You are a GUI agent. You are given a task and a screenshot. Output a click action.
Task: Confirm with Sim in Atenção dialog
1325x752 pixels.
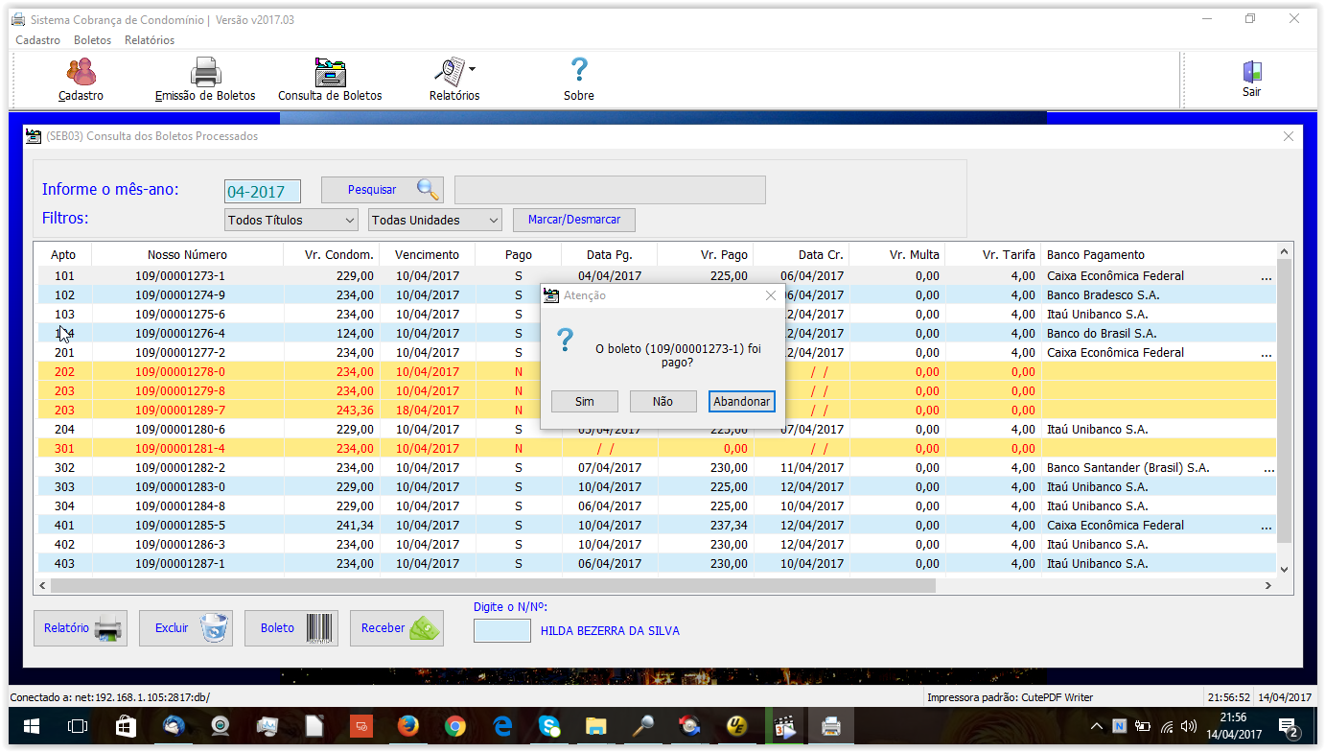584,402
